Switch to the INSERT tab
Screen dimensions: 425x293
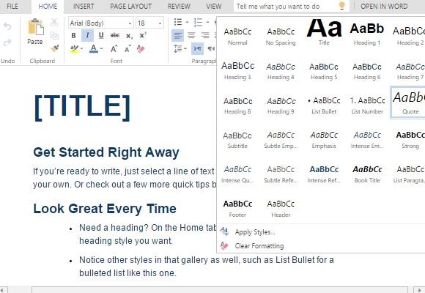click(x=84, y=7)
